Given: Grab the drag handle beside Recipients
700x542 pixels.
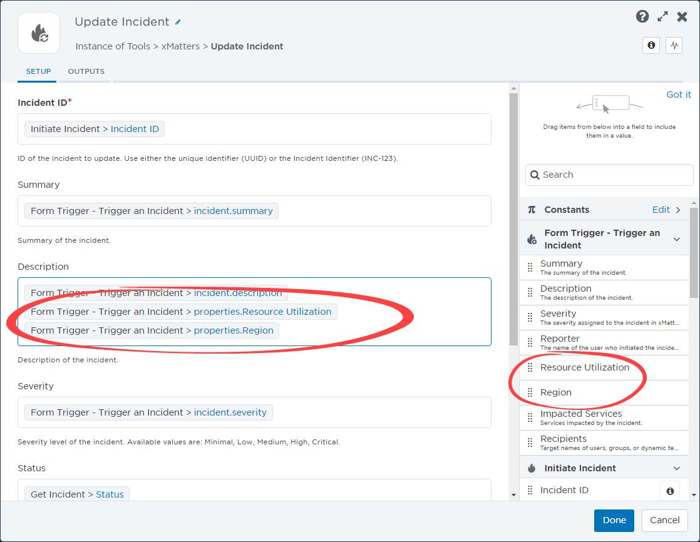Looking at the screenshot, I should [530, 442].
